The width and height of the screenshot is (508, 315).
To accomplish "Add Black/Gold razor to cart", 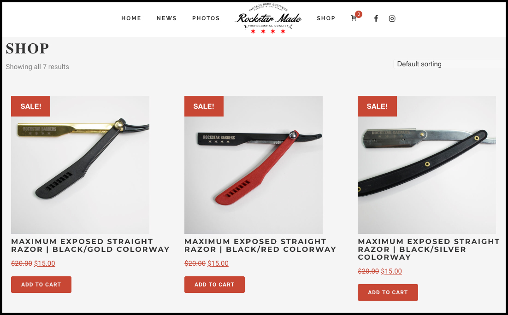I will (41, 285).
